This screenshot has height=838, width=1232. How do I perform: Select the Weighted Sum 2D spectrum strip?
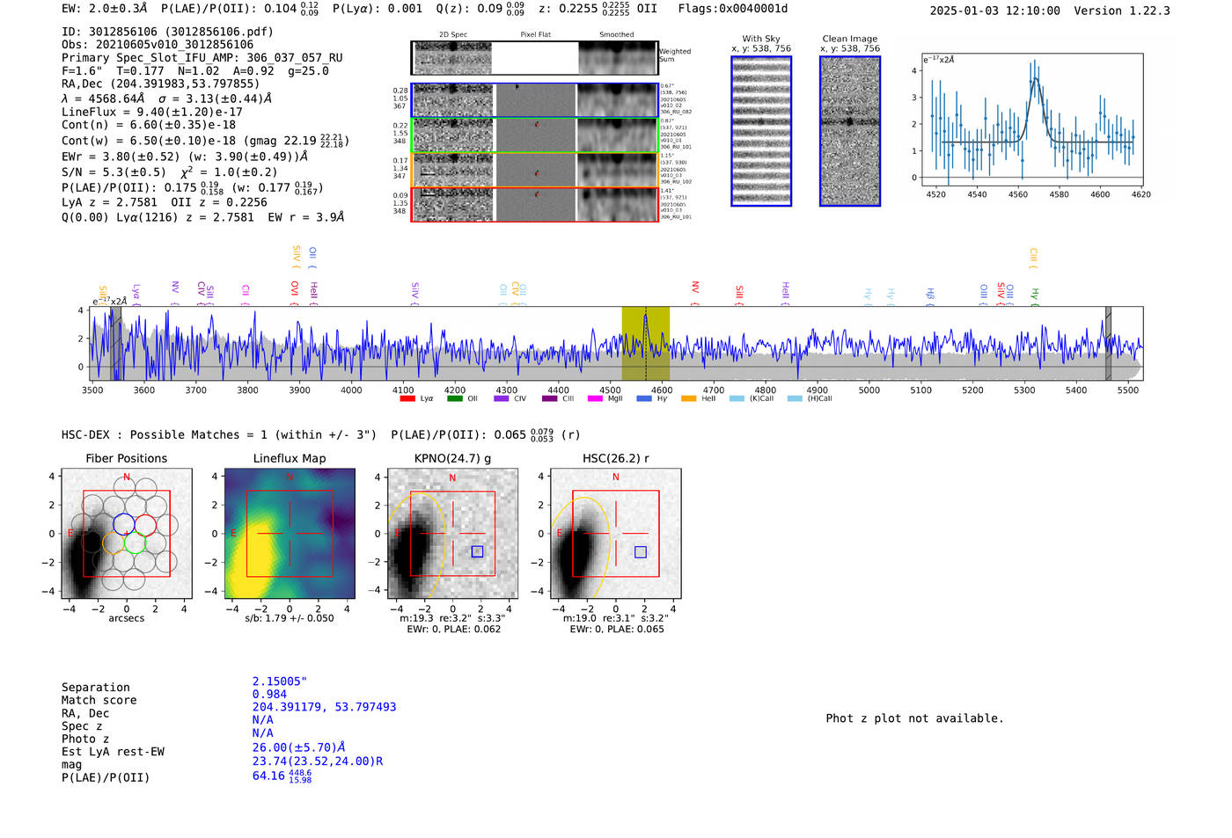(534, 58)
